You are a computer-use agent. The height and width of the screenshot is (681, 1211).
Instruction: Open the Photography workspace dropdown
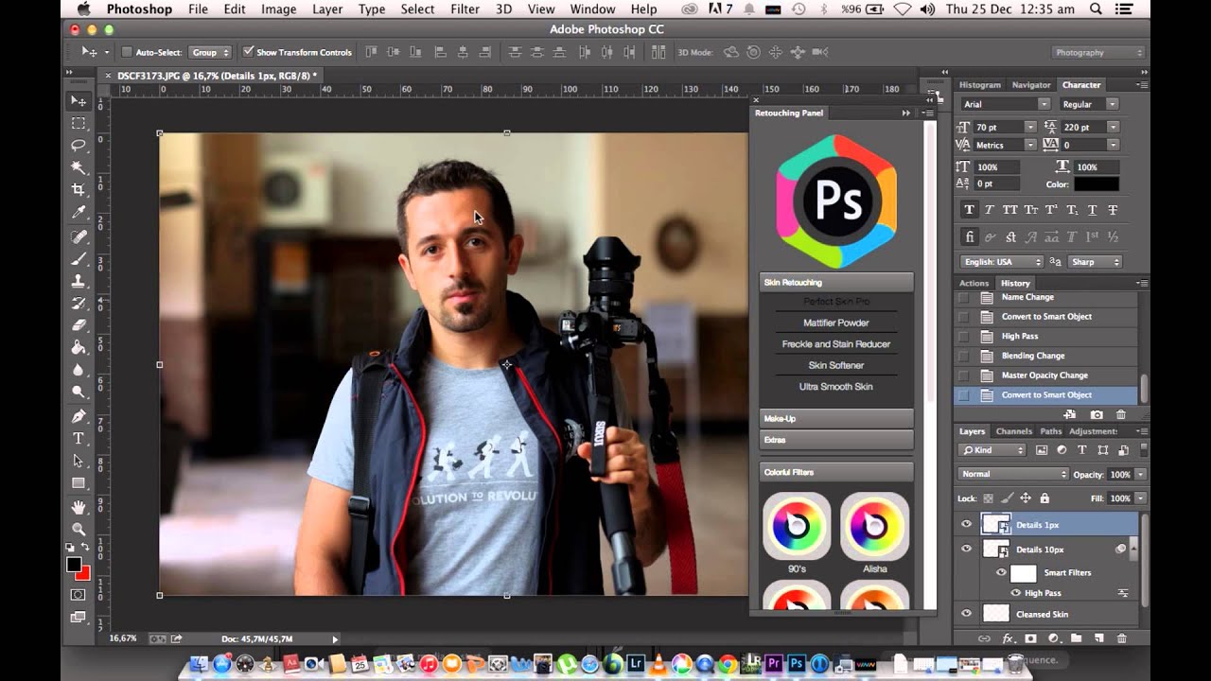[x=1097, y=53]
